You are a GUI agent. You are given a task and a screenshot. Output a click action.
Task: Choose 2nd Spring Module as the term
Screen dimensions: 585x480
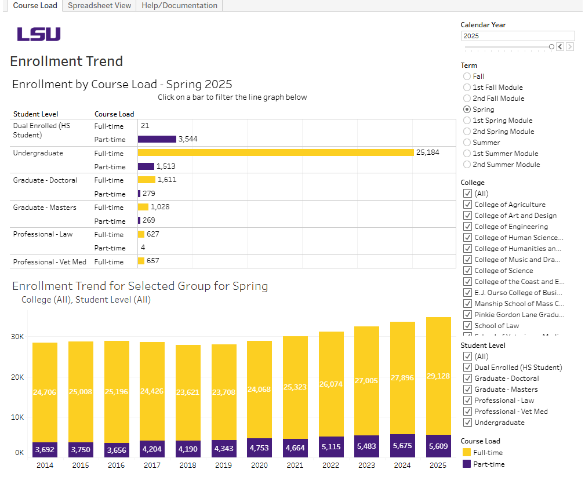coord(466,131)
